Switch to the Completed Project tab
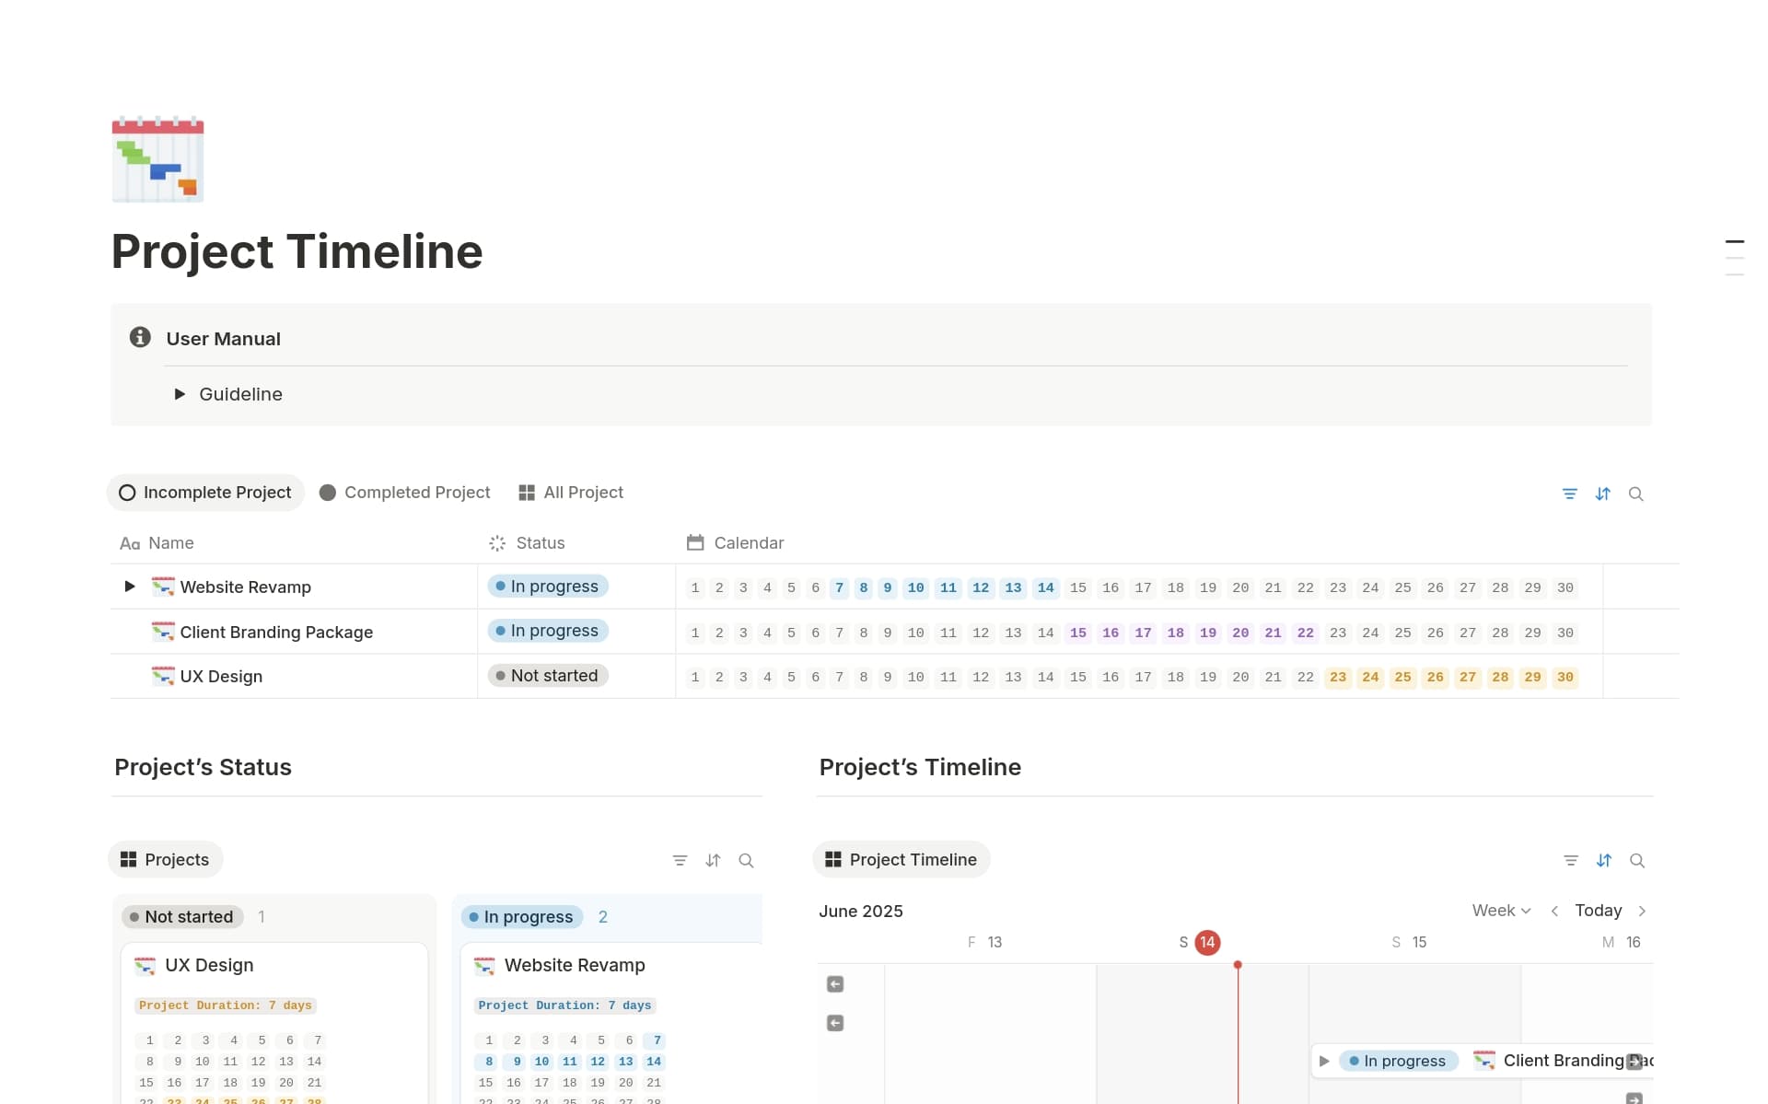 tap(404, 492)
